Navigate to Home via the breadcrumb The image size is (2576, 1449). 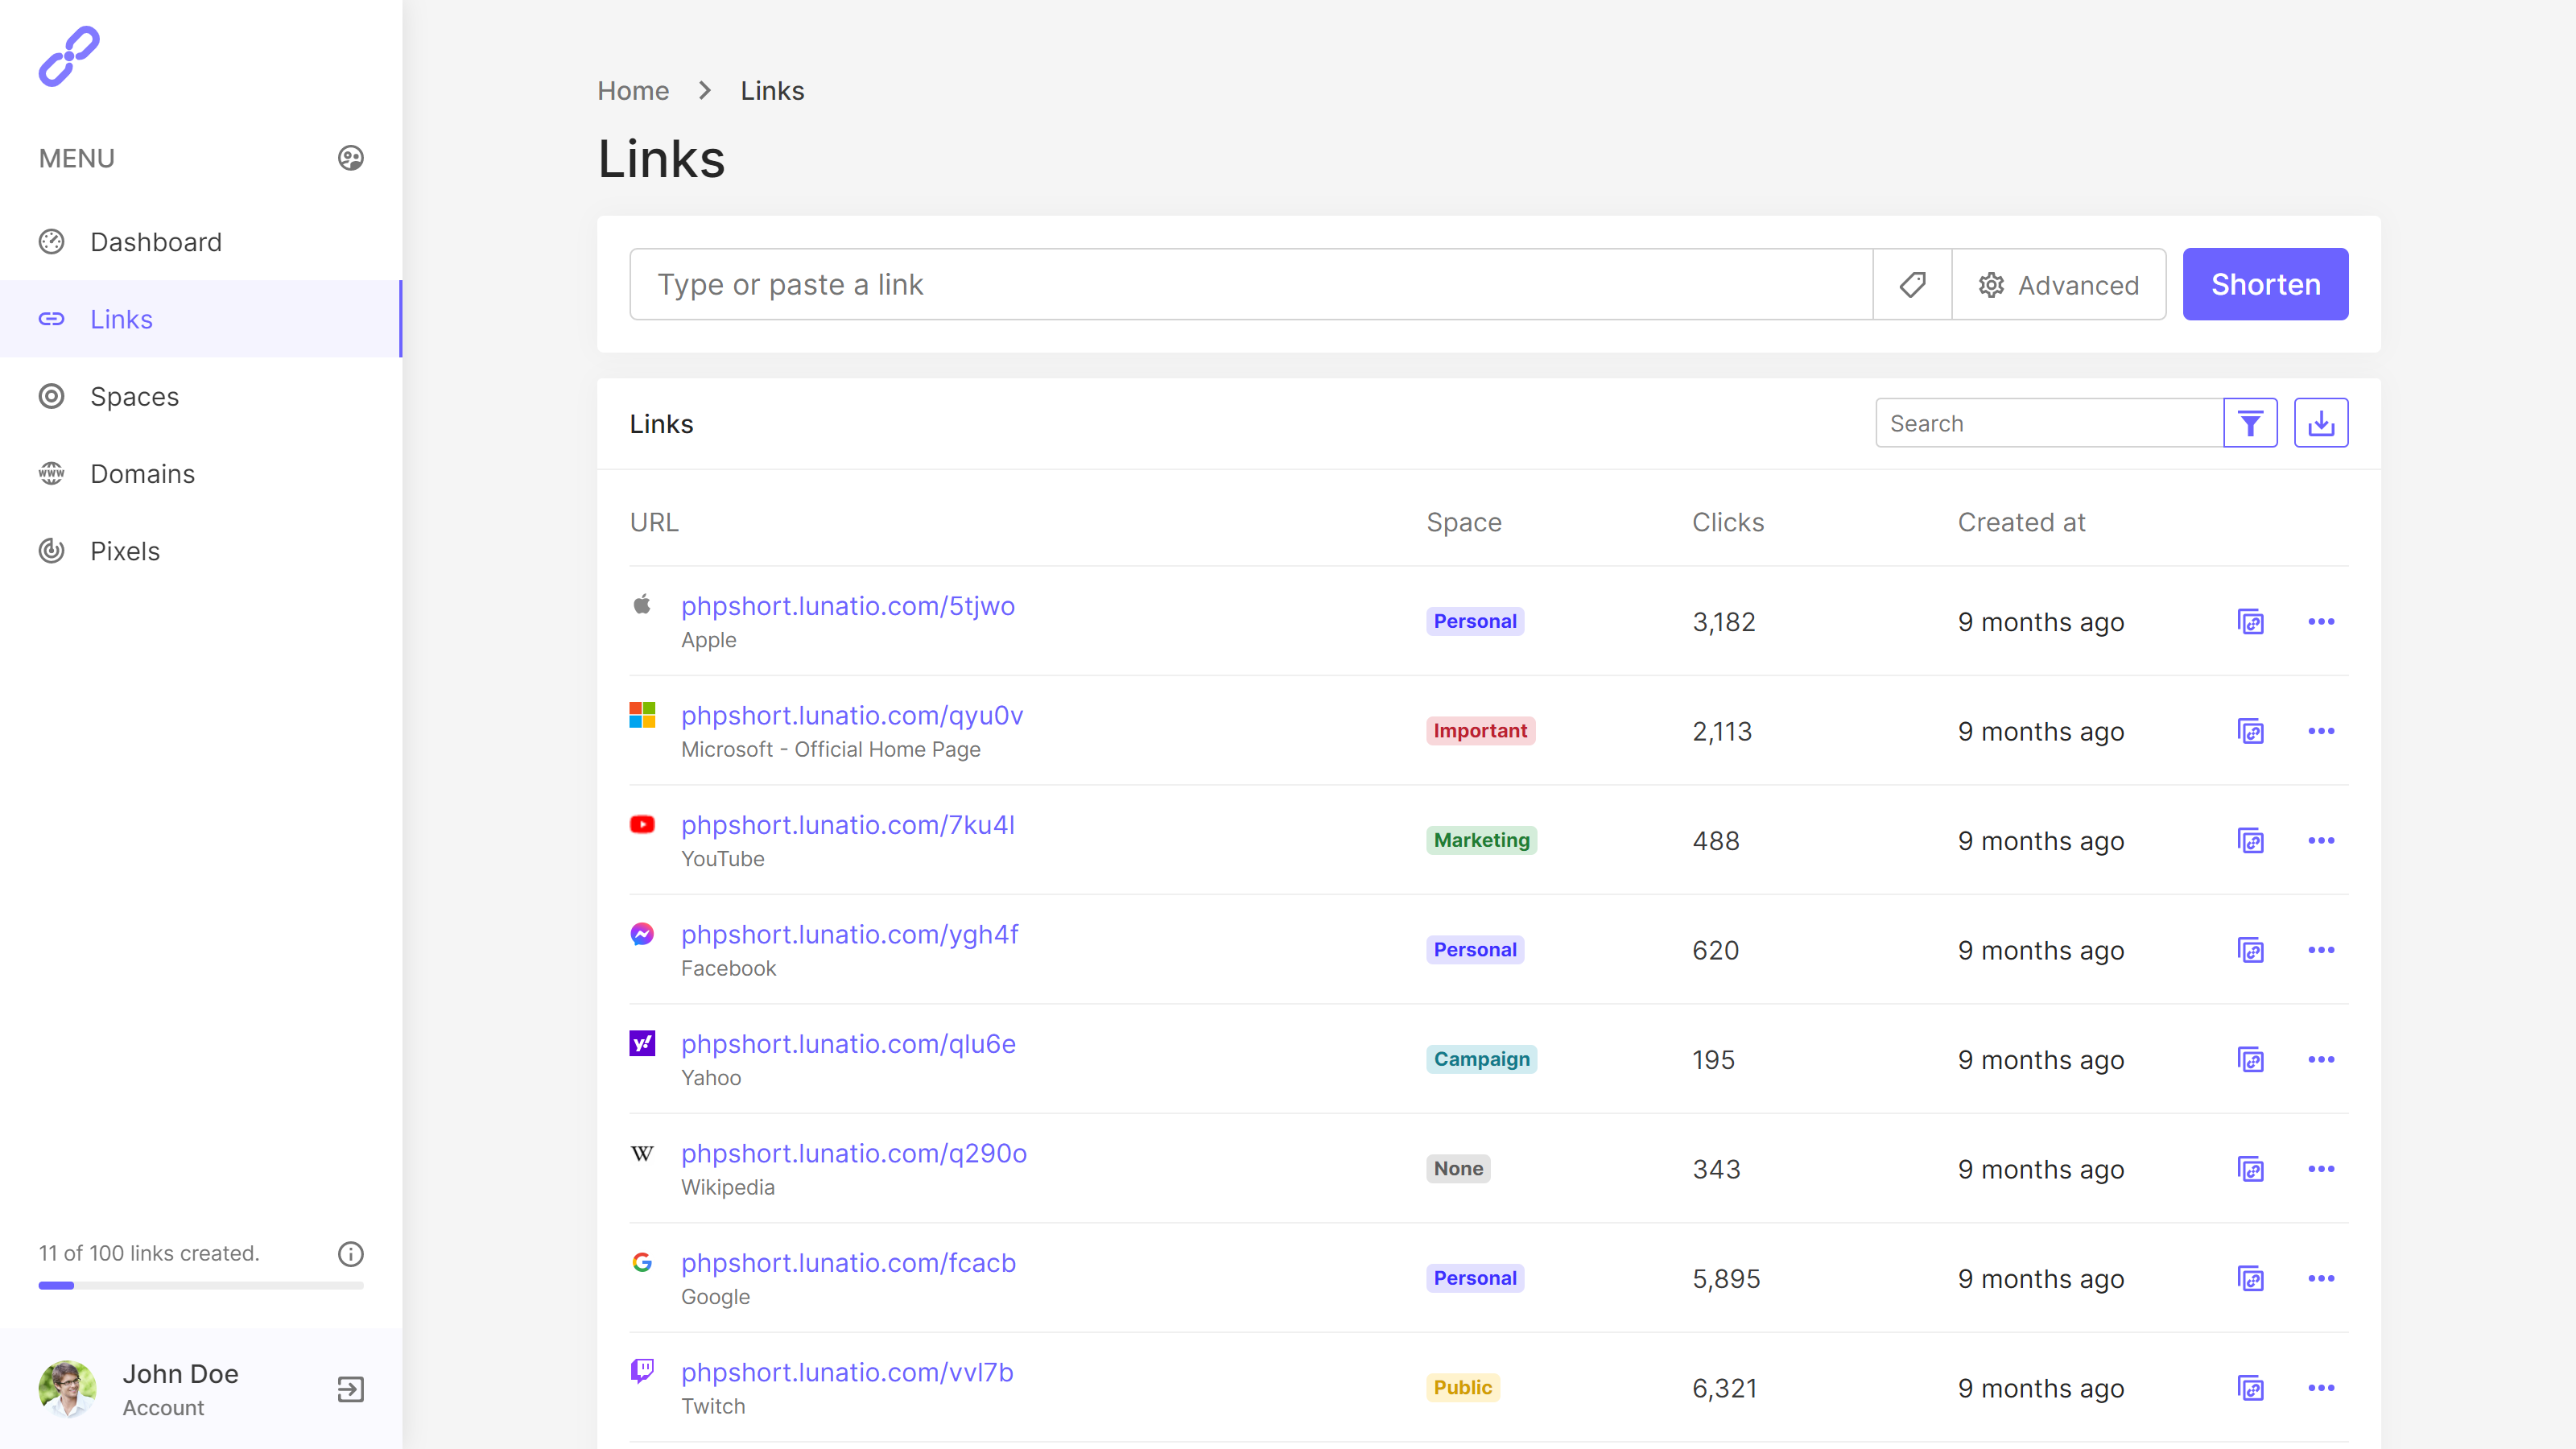632,90
